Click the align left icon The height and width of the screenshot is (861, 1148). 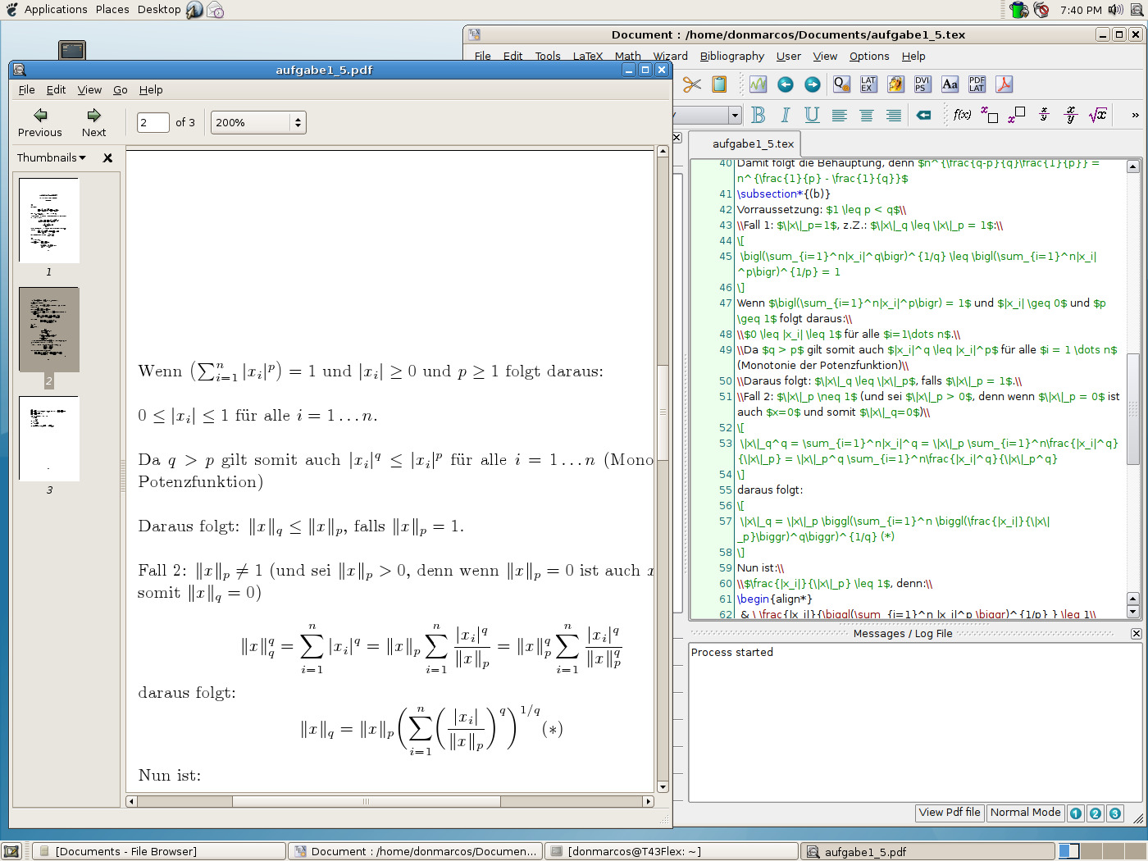point(840,116)
